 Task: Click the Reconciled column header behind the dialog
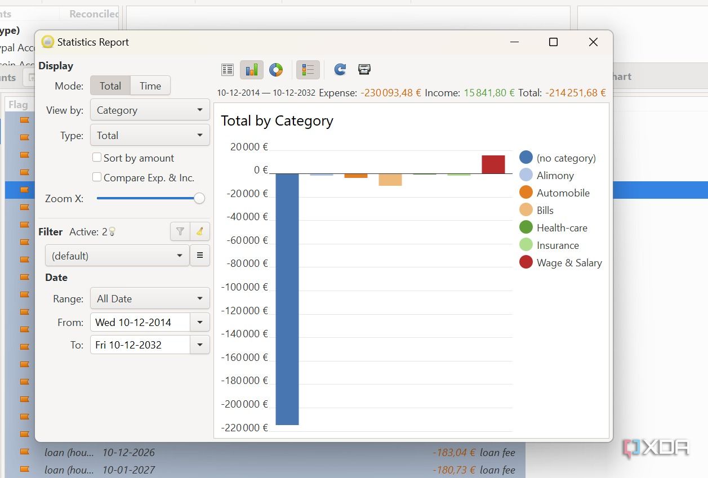click(93, 14)
